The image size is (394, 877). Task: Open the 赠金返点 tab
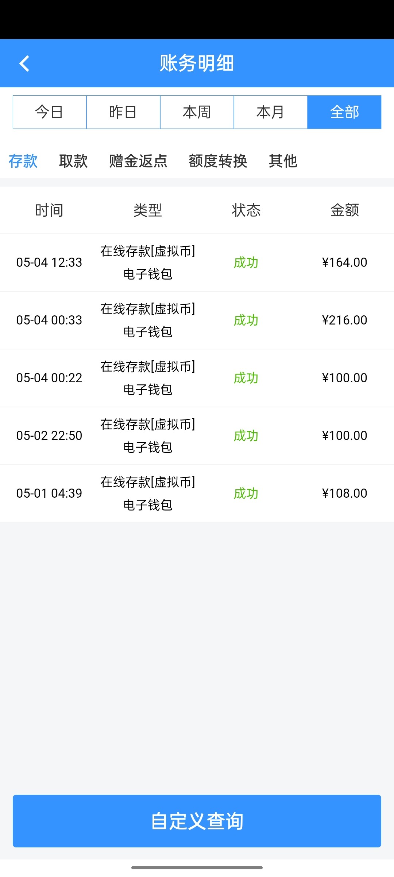tap(138, 161)
